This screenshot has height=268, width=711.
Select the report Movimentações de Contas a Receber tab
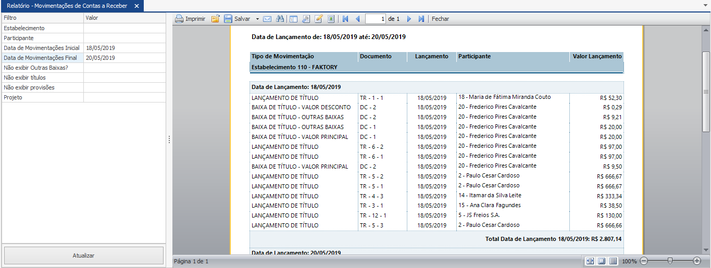[x=67, y=6]
